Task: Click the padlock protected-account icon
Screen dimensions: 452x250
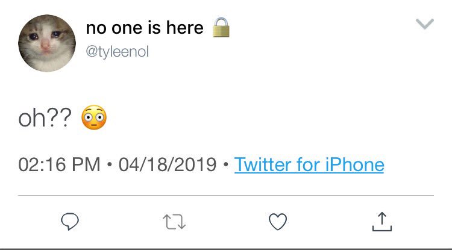Action: click(221, 27)
